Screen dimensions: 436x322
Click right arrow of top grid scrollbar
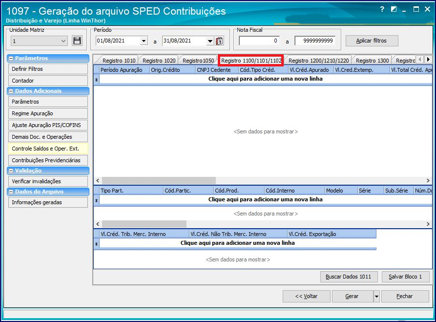pyautogui.click(x=428, y=180)
